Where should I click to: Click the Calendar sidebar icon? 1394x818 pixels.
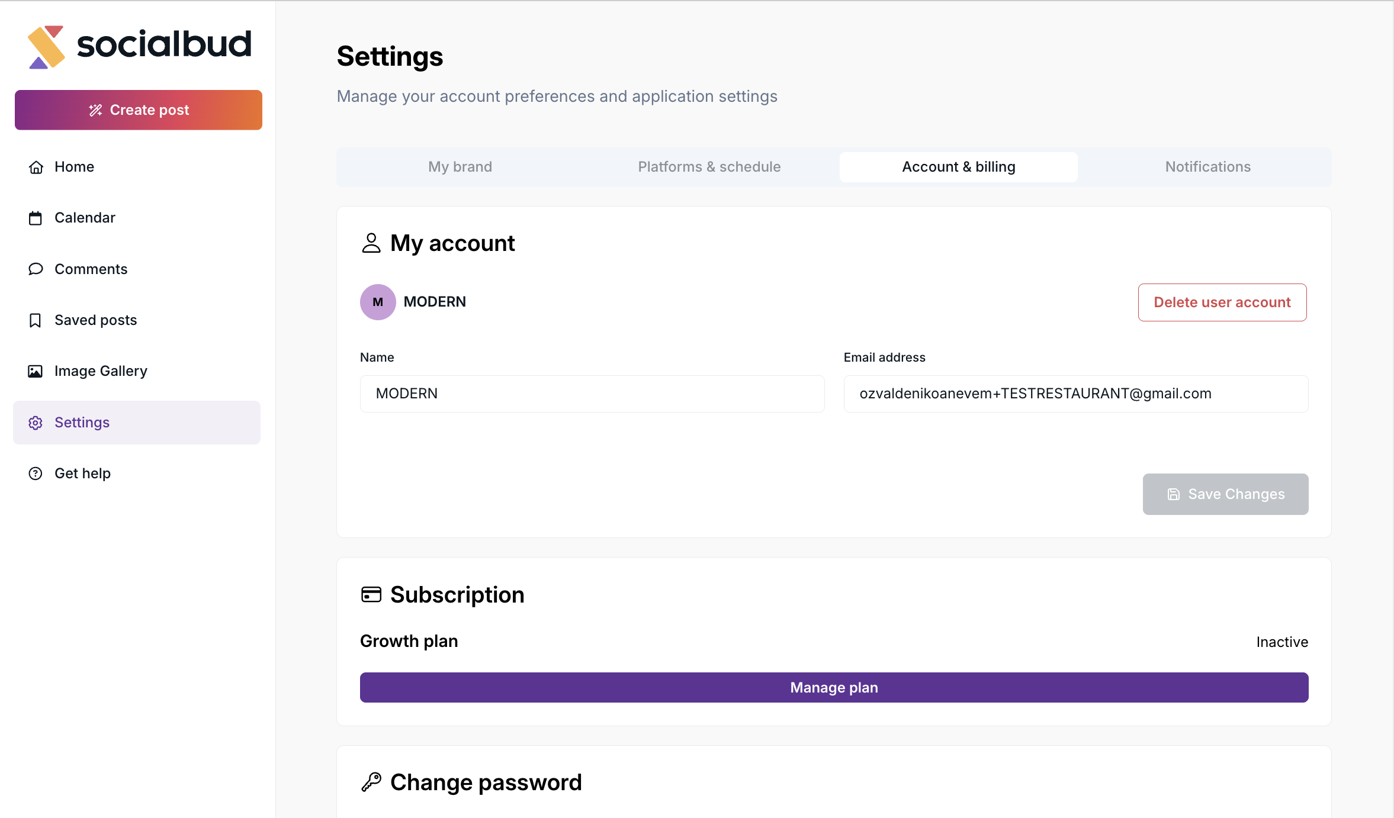tap(36, 218)
